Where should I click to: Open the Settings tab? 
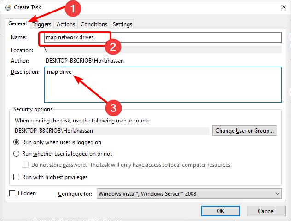coord(122,24)
